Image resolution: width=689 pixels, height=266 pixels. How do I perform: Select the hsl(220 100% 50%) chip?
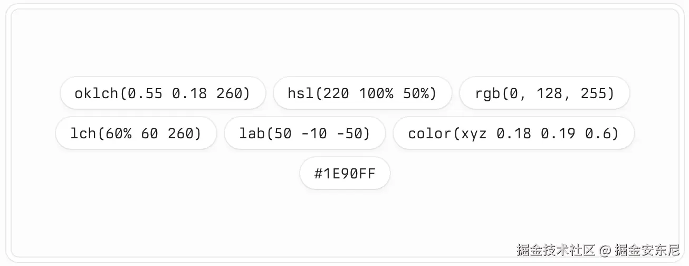pos(362,93)
